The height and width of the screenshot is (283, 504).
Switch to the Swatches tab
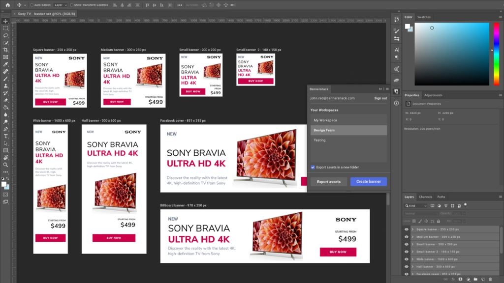point(424,17)
